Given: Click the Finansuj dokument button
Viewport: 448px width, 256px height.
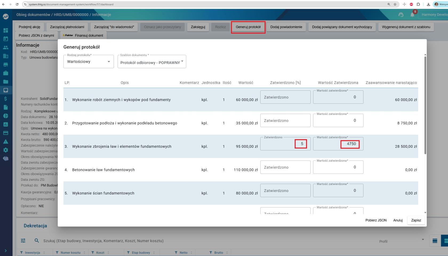Looking at the screenshot, I should point(83,35).
